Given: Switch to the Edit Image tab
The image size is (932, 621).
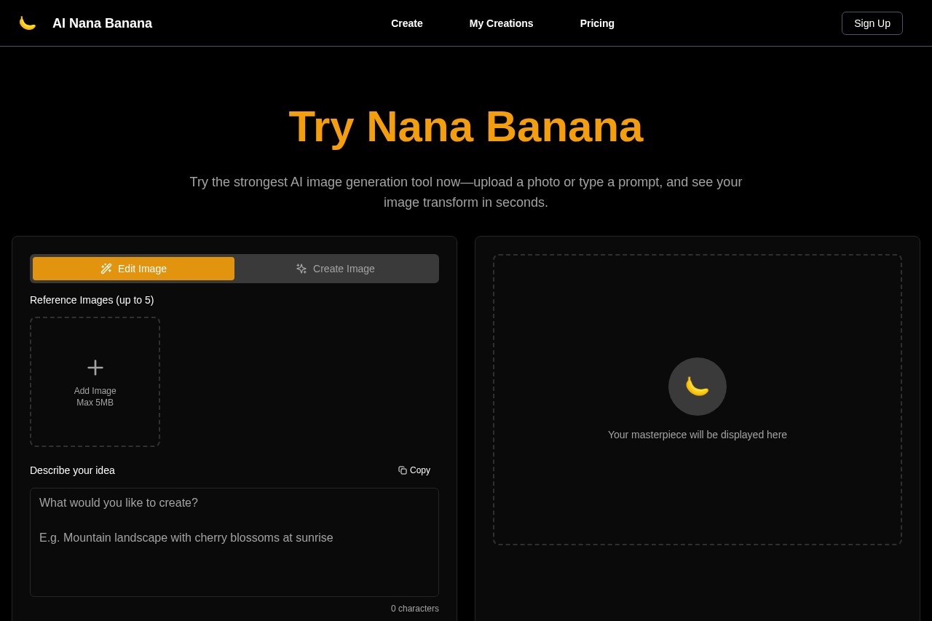Looking at the screenshot, I should click(133, 269).
